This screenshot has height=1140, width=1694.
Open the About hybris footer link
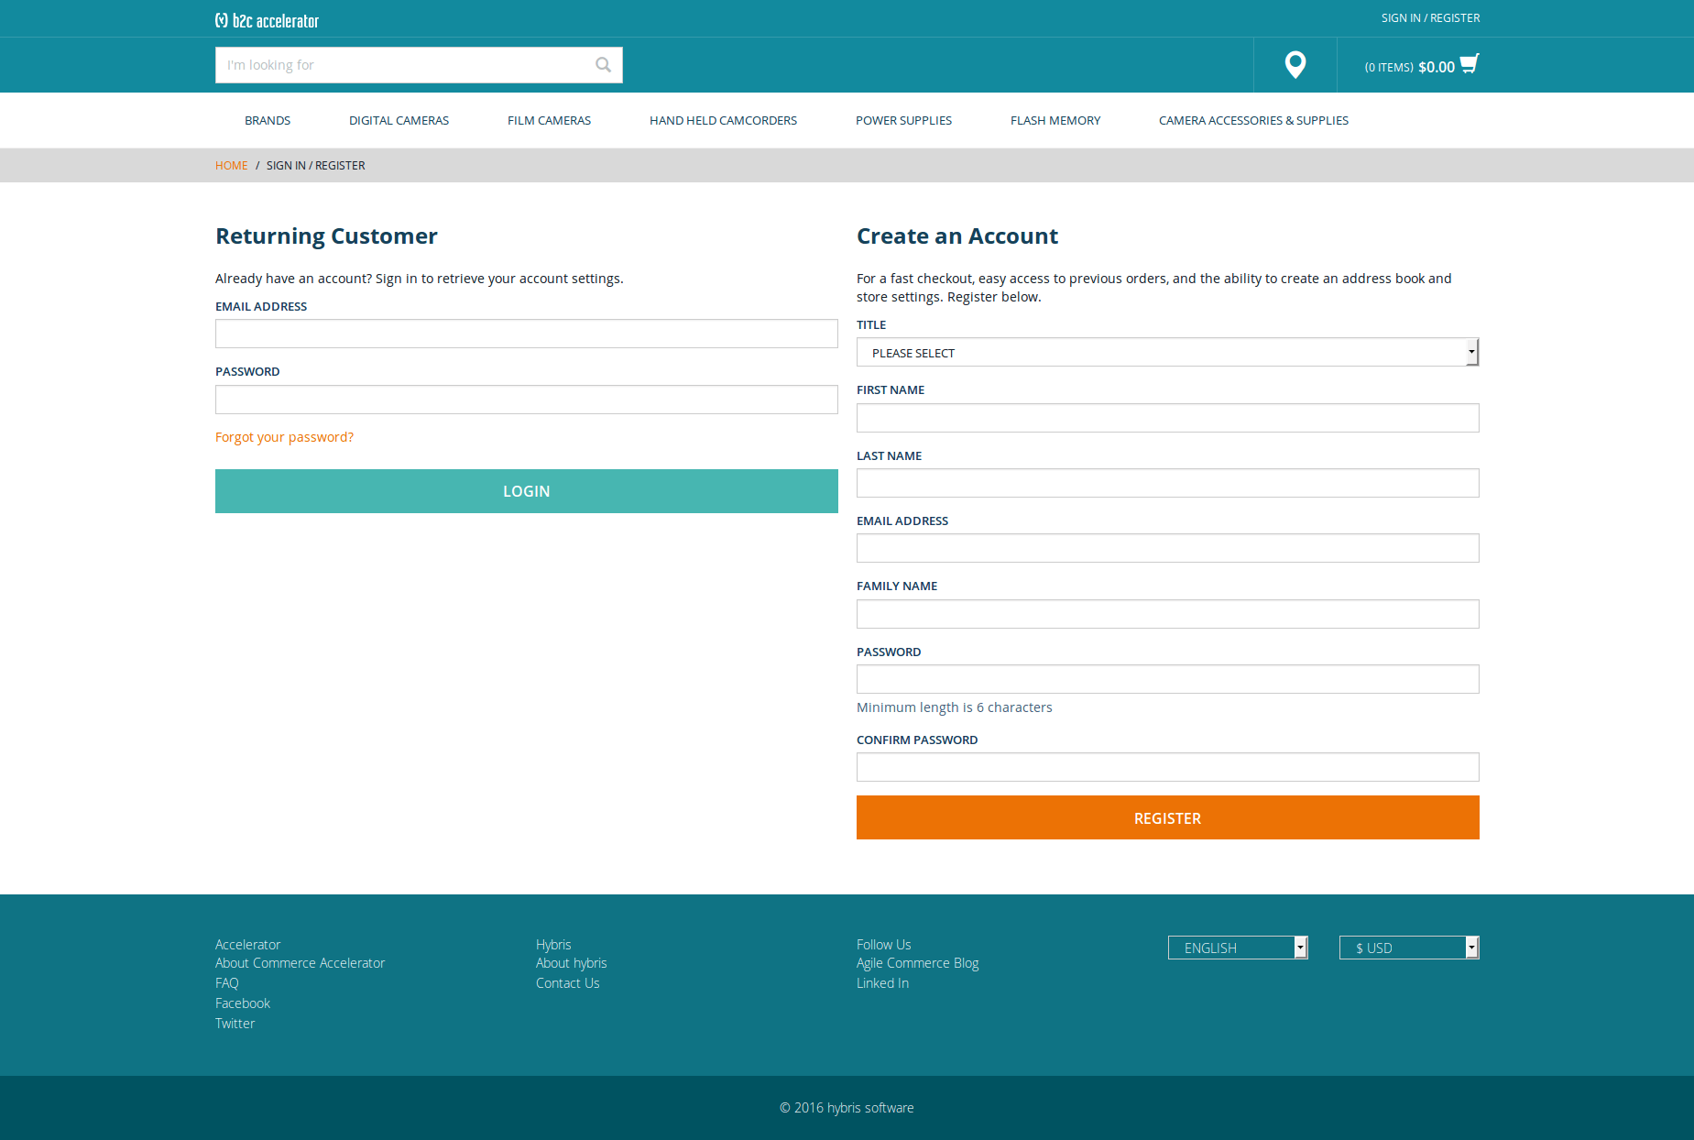tap(571, 963)
